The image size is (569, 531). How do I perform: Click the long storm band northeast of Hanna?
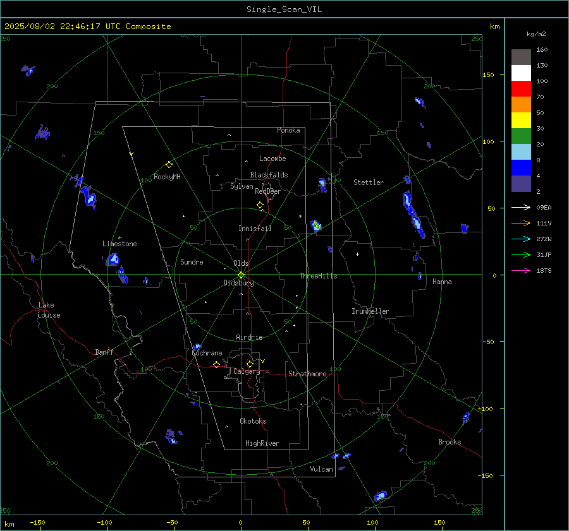click(x=413, y=214)
